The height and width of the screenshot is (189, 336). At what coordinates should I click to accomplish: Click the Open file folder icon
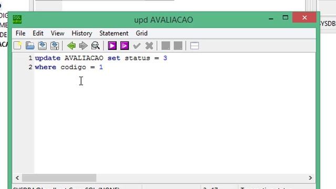(x=30, y=46)
